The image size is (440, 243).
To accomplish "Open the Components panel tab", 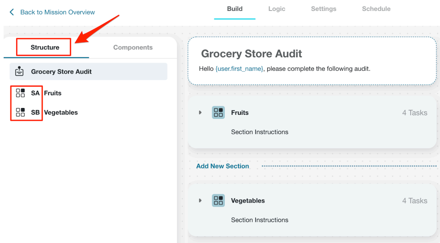I will click(133, 48).
